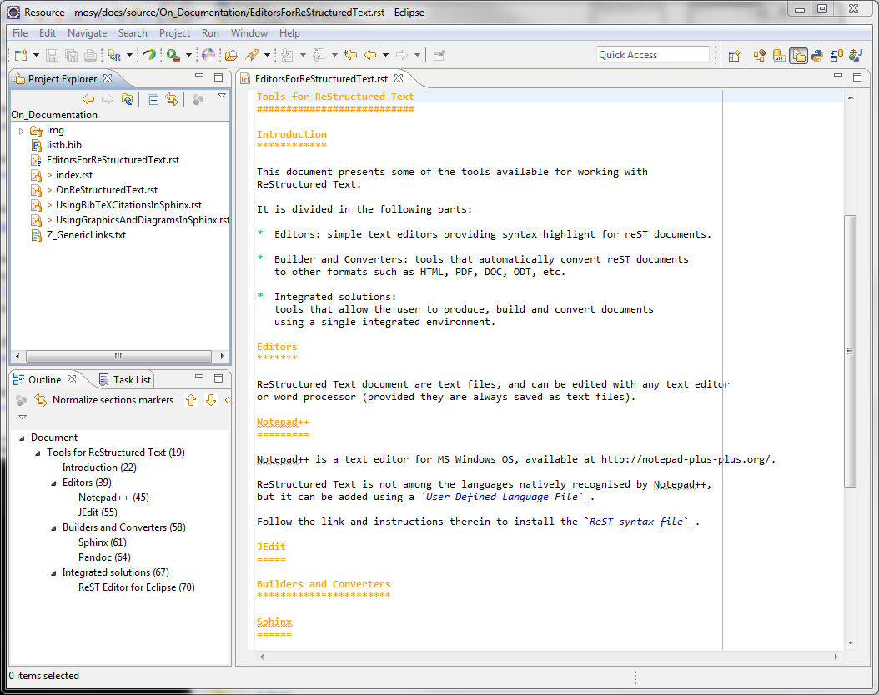Open the Project menu
The height and width of the screenshot is (695, 879).
click(x=174, y=33)
